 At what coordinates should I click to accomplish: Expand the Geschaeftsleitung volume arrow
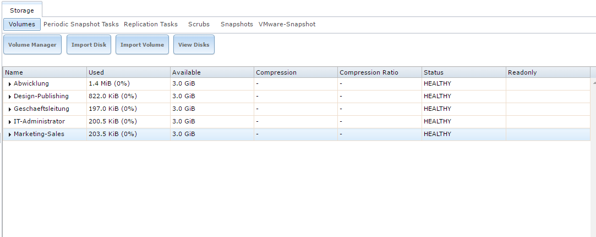pos(10,109)
